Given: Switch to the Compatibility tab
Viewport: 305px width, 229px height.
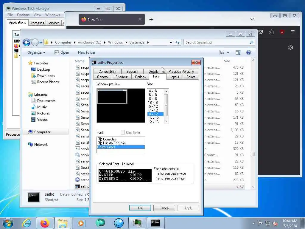Looking at the screenshot, I should [107, 72].
